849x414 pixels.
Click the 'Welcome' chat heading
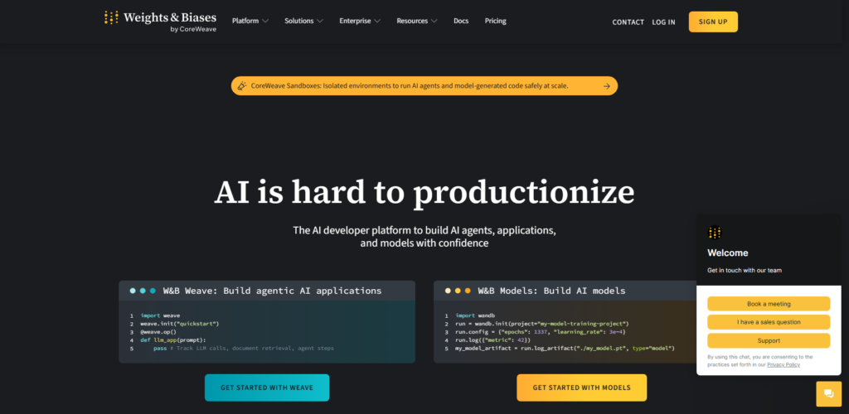[727, 253]
